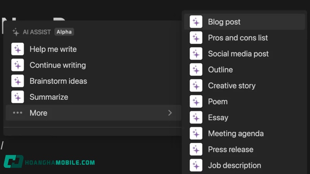The height and width of the screenshot is (174, 310).
Task: Select Pros and cons list option
Action: (x=238, y=38)
